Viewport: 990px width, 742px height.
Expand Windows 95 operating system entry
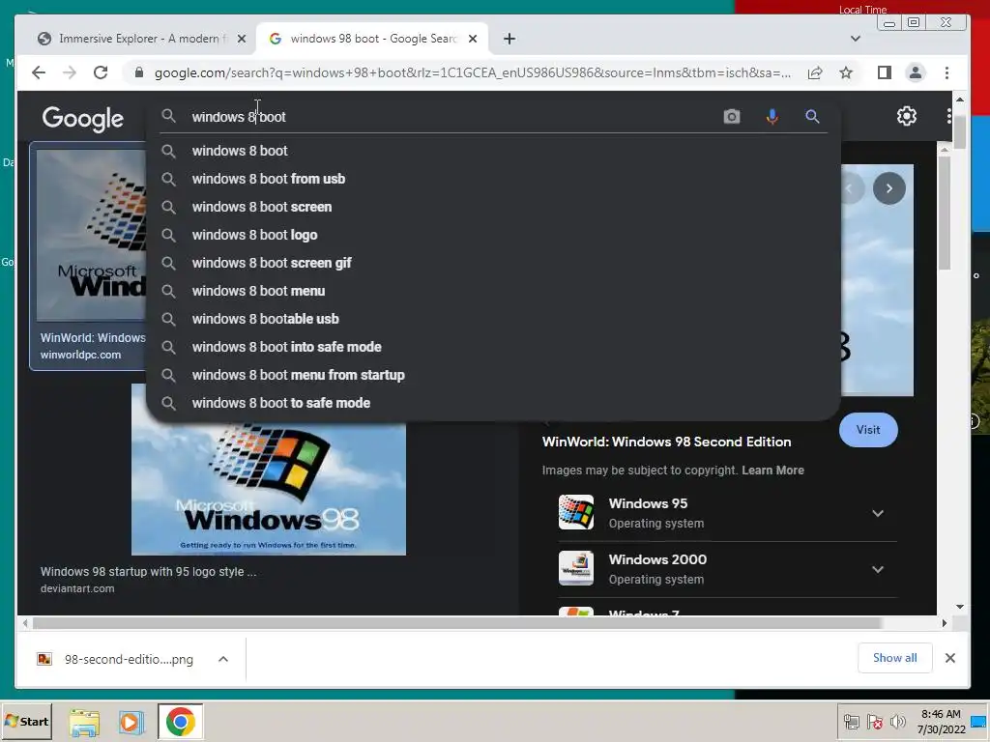878,513
